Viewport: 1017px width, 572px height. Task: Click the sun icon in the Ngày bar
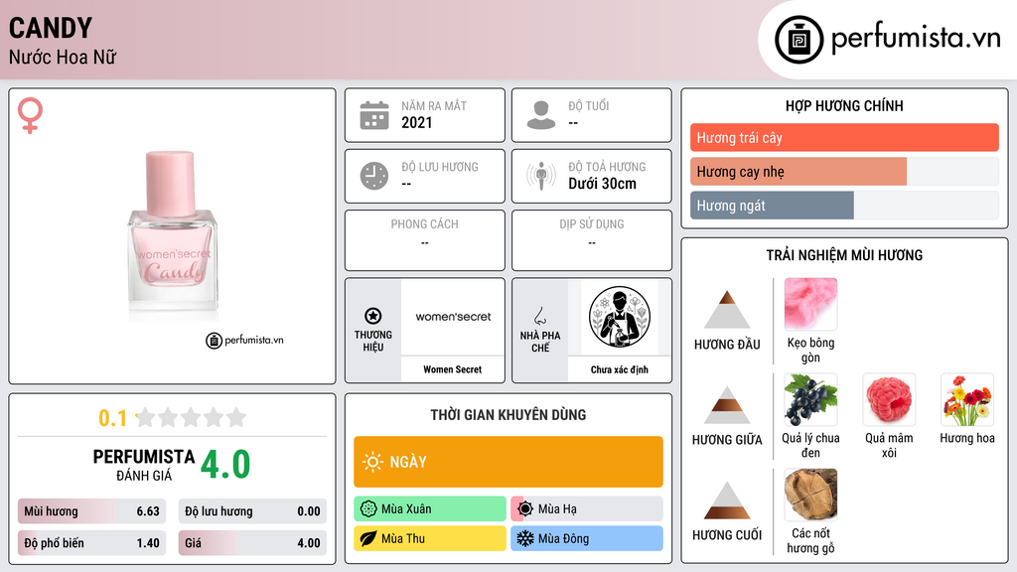pyautogui.click(x=372, y=462)
